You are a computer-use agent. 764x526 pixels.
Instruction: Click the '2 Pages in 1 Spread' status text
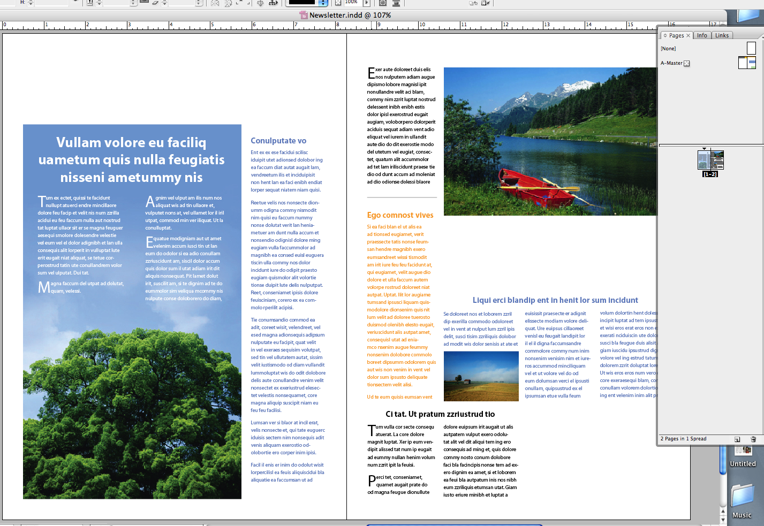[683, 439]
